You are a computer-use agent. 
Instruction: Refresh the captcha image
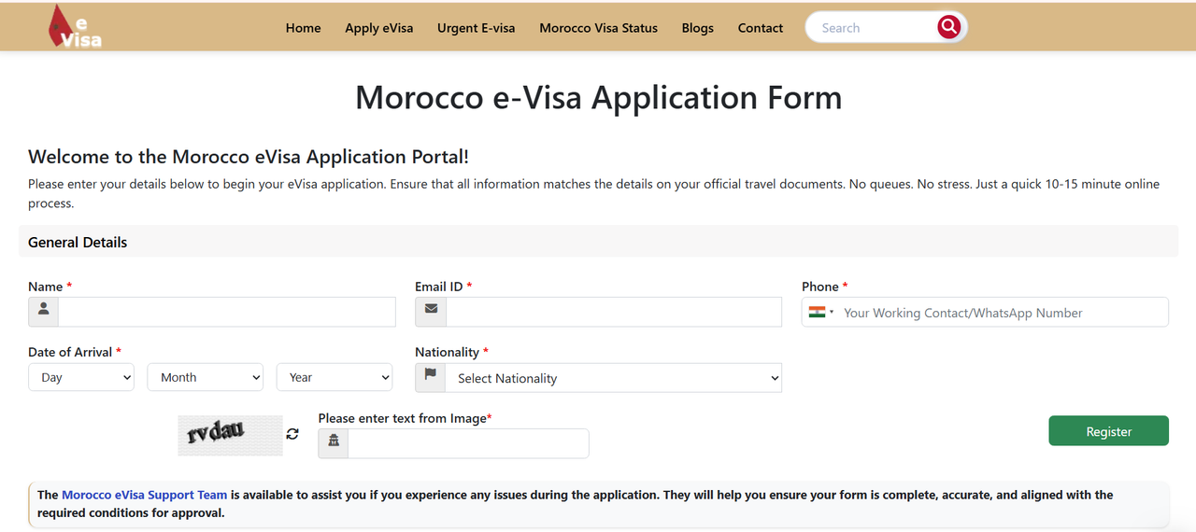292,434
